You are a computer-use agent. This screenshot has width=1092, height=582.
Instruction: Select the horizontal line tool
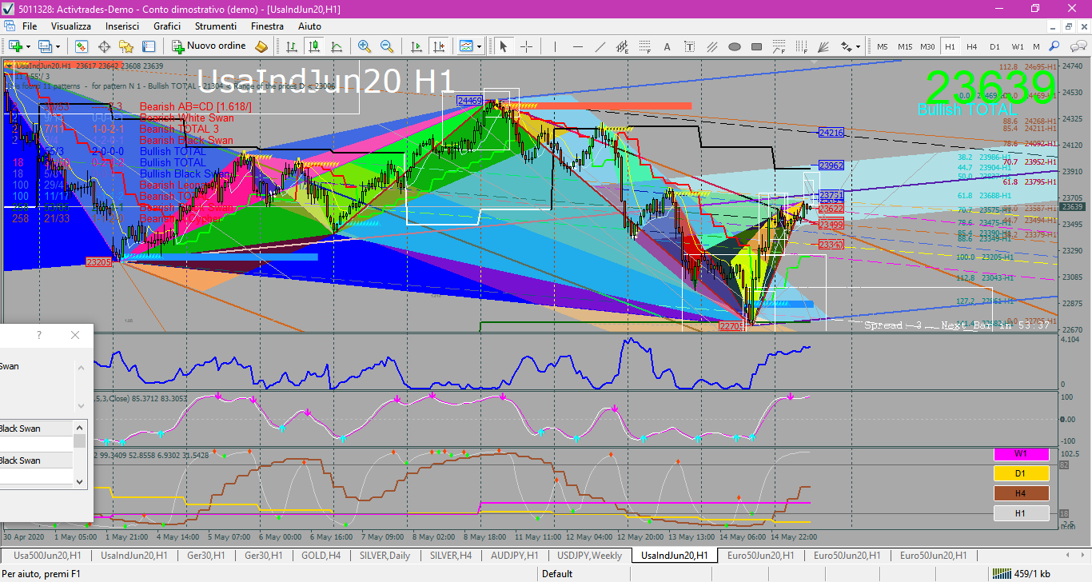[577, 46]
